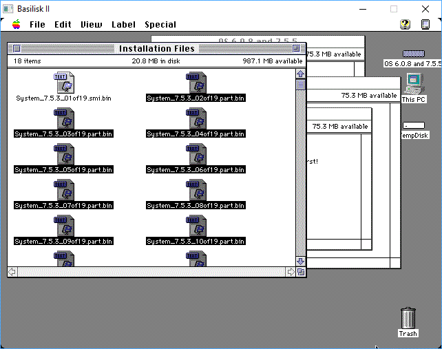Click the 20.8 MB in disk text
The height and width of the screenshot is (349, 442).
[x=156, y=61]
